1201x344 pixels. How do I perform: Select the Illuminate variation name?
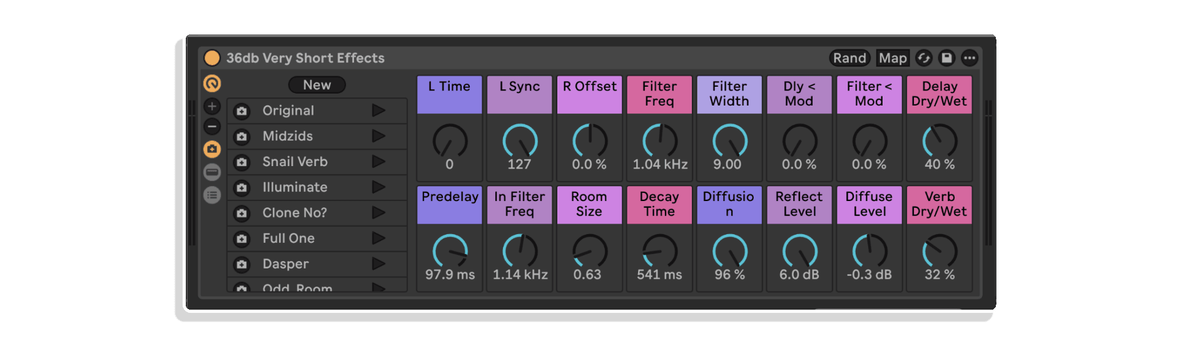pos(295,187)
